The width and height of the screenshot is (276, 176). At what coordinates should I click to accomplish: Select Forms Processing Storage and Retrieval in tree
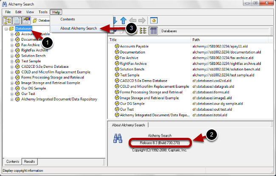(53, 78)
